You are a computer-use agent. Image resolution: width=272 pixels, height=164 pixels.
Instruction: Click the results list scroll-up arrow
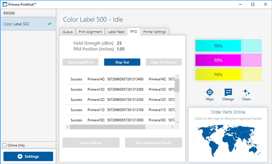point(177,76)
